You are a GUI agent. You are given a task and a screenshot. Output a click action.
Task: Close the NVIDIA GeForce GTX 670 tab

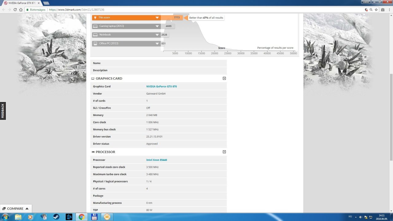[x=38, y=3]
